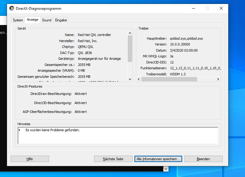
Task: Click Gerät vertical scrollbar thumb
Action: 130,49
